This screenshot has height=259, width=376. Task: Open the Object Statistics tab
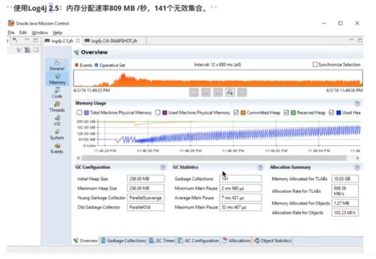tap(272, 241)
